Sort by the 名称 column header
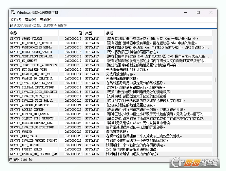The height and width of the screenshot is (171, 226). [34, 33]
